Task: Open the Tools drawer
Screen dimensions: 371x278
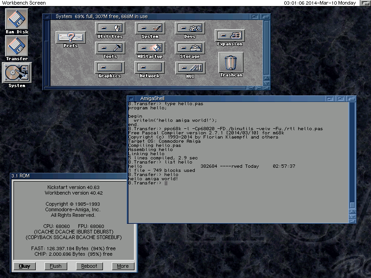Action: pos(110,51)
